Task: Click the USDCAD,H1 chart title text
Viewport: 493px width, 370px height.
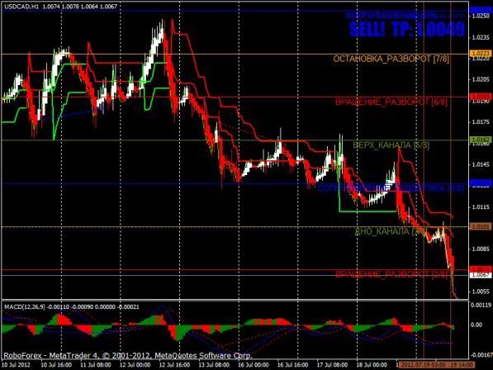Action: tap(21, 6)
